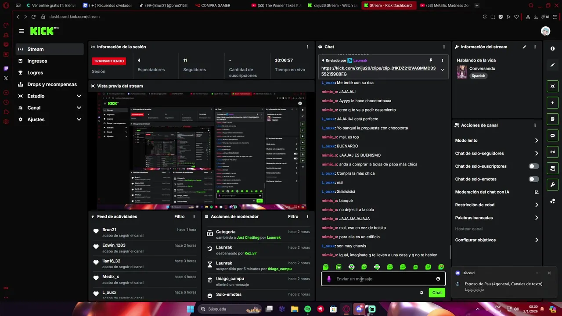Open Acciones de canal options menu
Screen dimensions: 562x316
[x=535, y=125]
